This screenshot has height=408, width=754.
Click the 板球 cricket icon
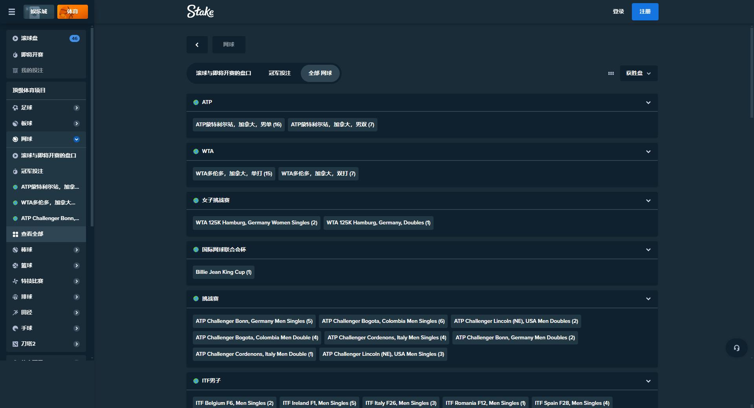pos(15,124)
